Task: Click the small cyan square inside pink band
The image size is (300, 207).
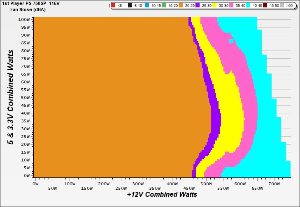Action: point(231,41)
